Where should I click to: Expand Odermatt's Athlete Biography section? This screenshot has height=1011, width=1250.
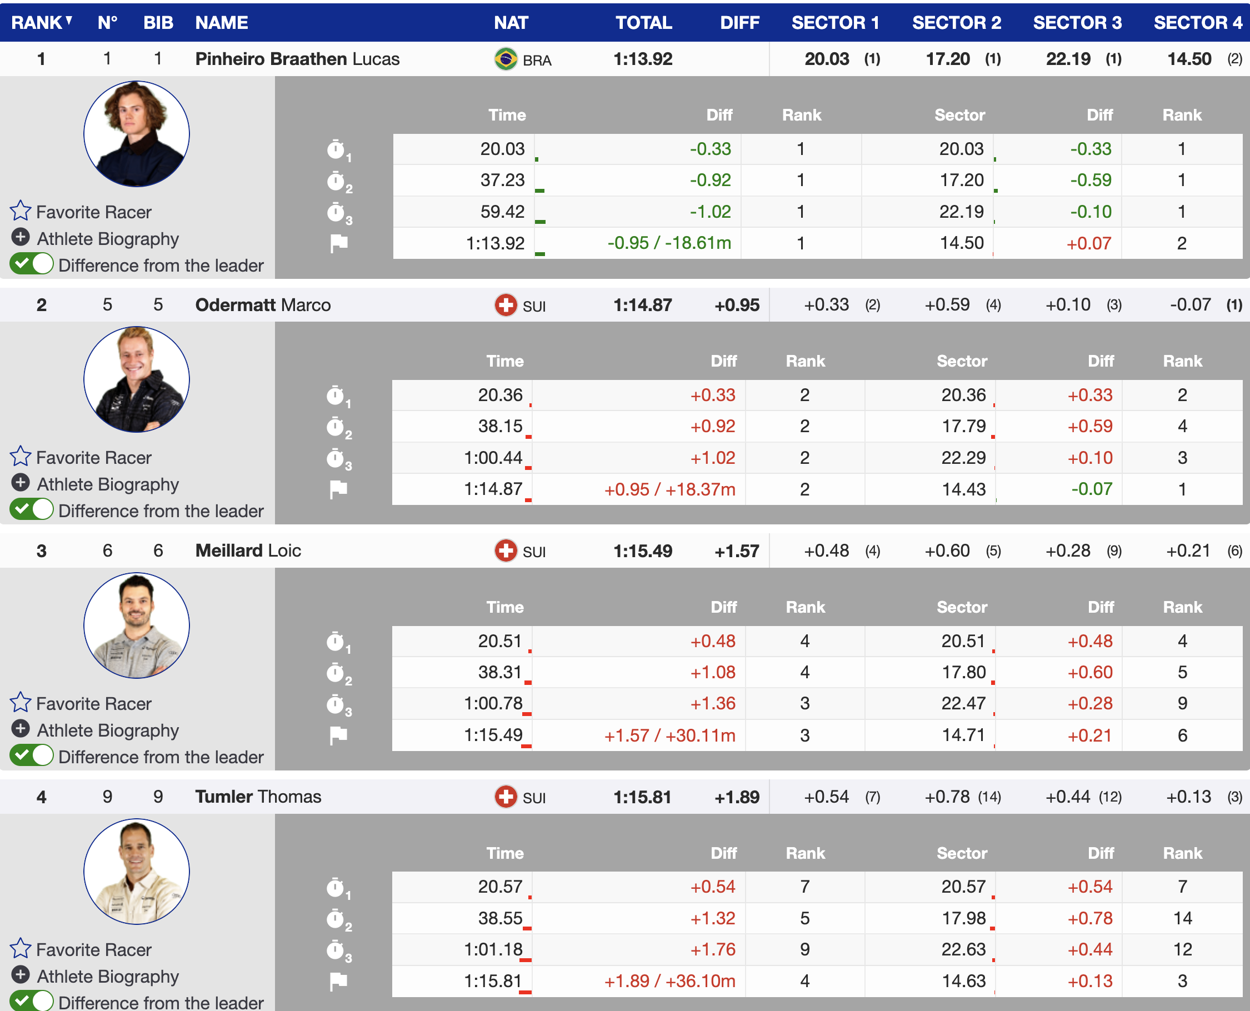[x=21, y=483]
